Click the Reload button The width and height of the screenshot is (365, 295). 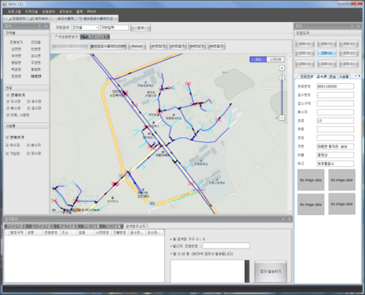click(x=137, y=46)
